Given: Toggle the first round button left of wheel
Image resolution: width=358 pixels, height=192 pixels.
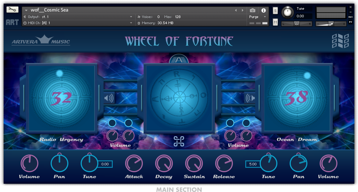Looking at the screenshot, I should tap(112, 123).
